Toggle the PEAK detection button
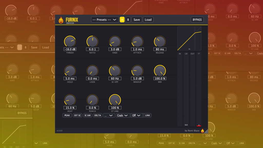263x148 pixels. click(x=67, y=115)
